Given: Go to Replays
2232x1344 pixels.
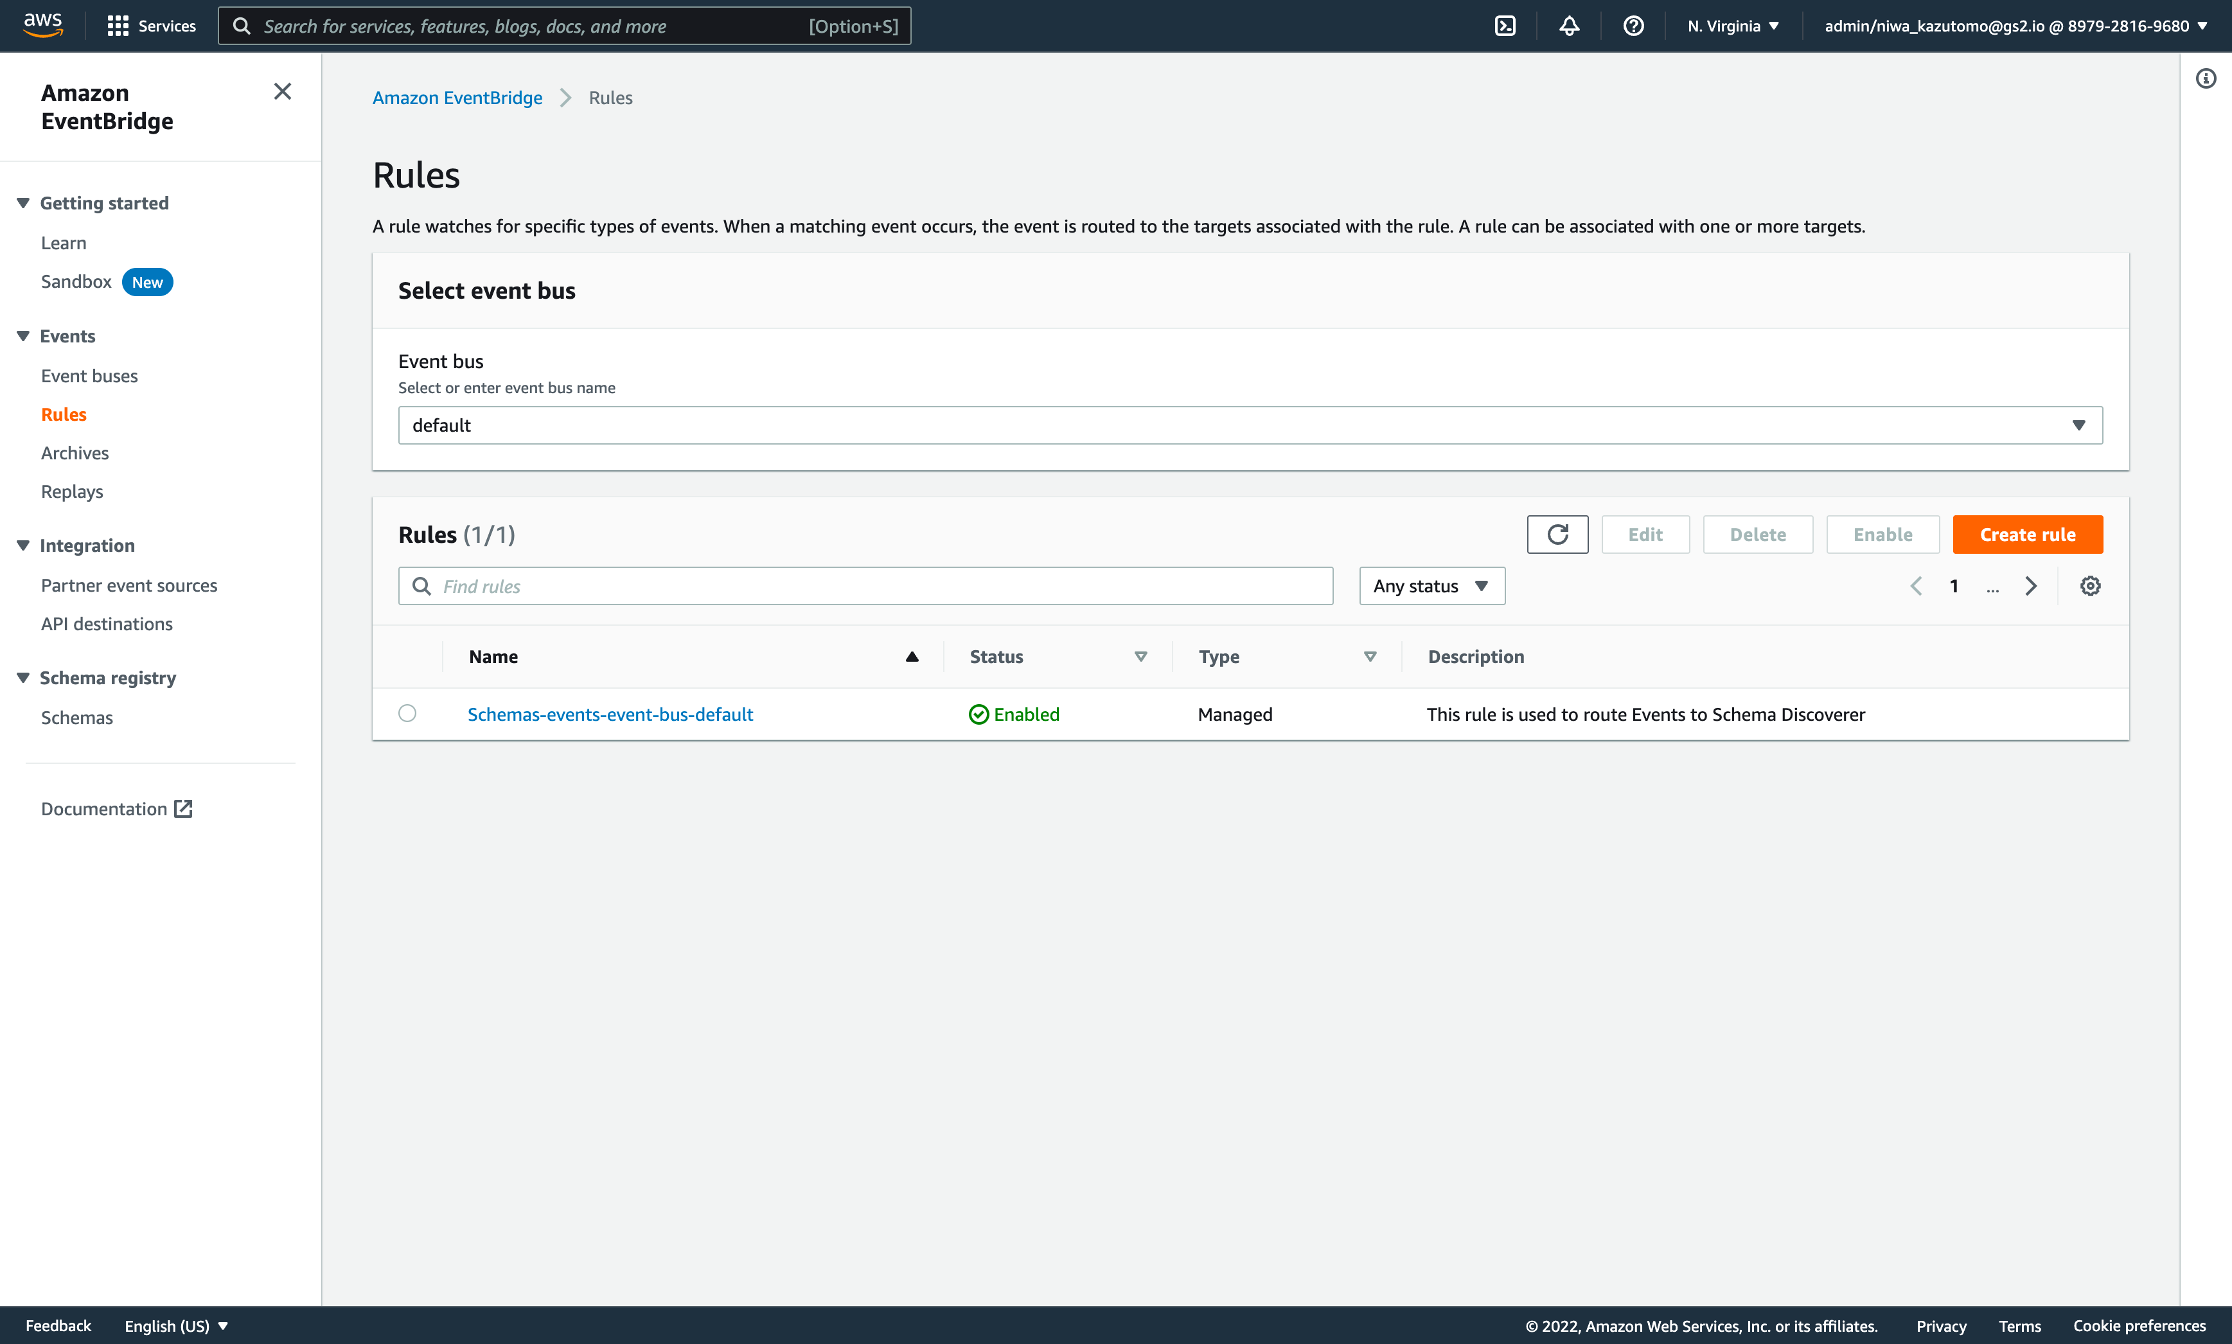Looking at the screenshot, I should click(x=73, y=491).
